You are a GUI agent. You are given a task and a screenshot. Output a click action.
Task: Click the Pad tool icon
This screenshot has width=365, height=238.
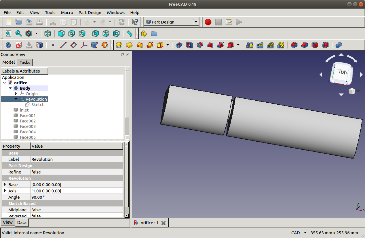click(x=119, y=45)
